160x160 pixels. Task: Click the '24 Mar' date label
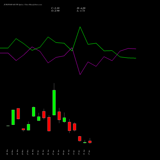[17, 152]
